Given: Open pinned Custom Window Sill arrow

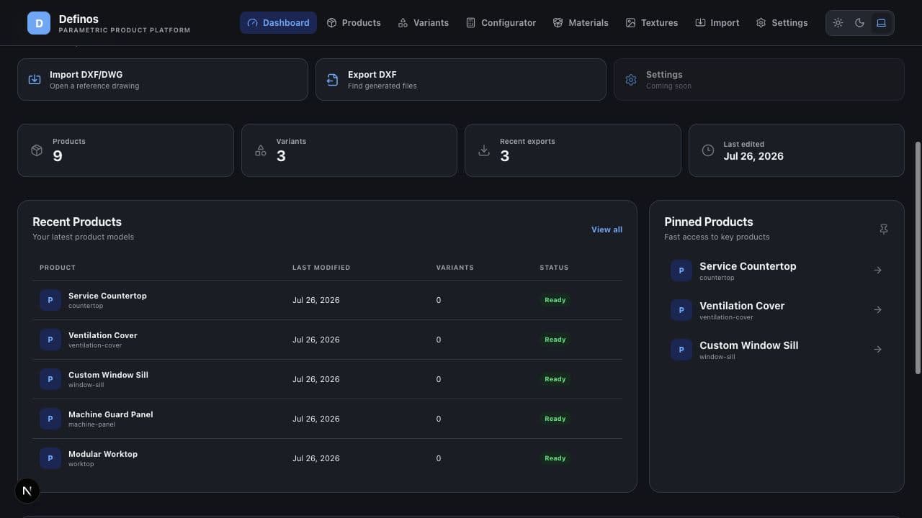Looking at the screenshot, I should click(877, 350).
